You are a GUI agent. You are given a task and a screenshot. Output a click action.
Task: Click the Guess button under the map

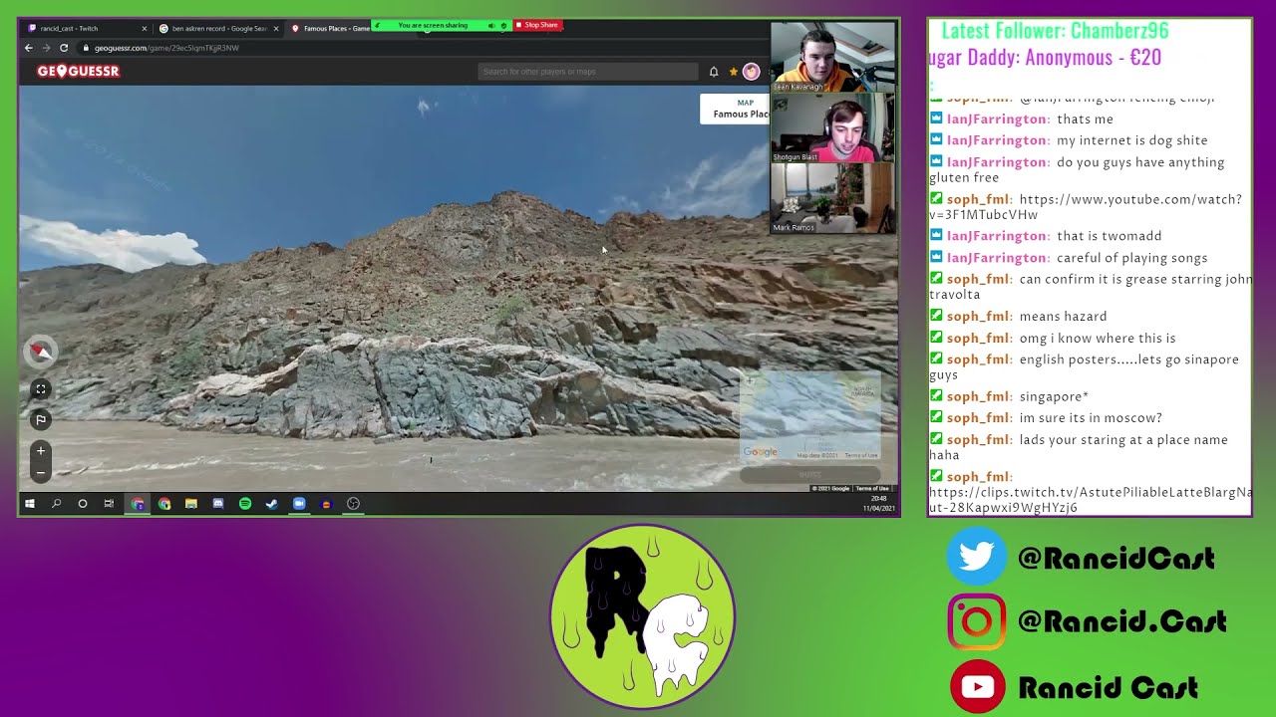click(x=810, y=475)
